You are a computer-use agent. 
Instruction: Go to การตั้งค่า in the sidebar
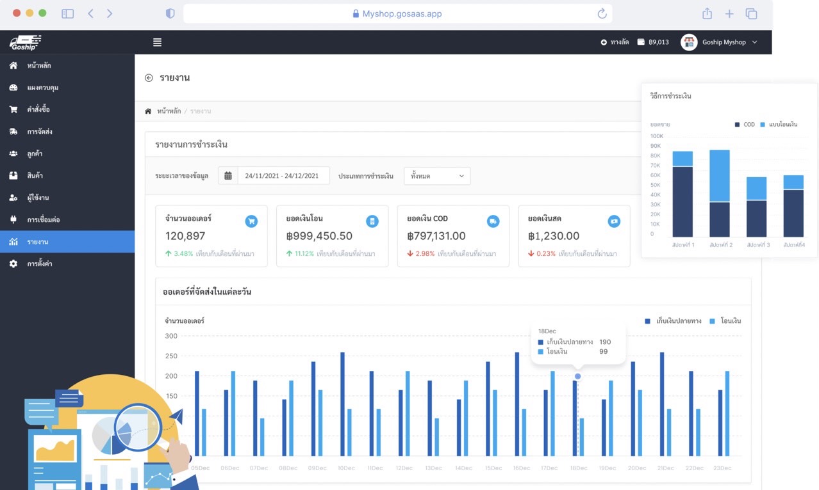tap(39, 264)
